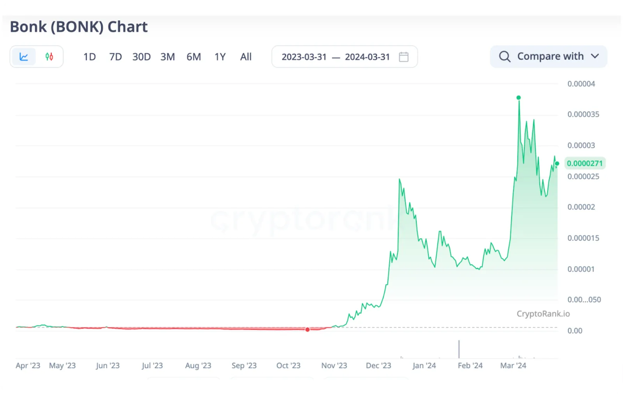Click the 0.00001 price axis label
Viewport: 623px width, 397px height.
pos(581,269)
